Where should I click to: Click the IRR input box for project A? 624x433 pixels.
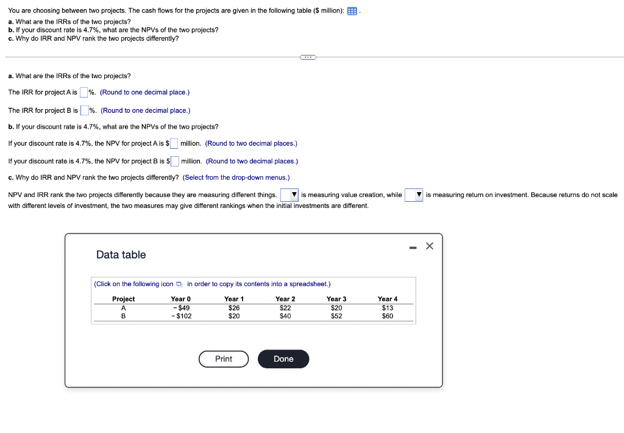click(x=83, y=91)
